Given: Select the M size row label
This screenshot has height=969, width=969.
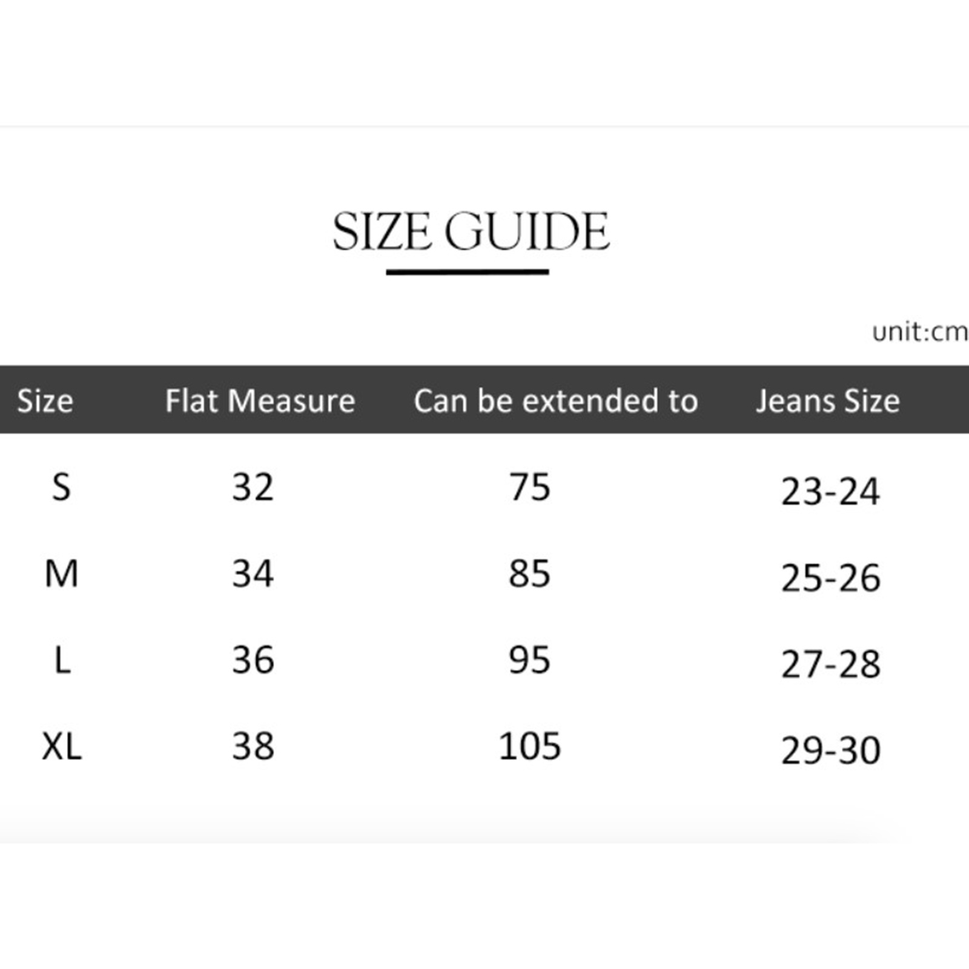Looking at the screenshot, I should [61, 574].
